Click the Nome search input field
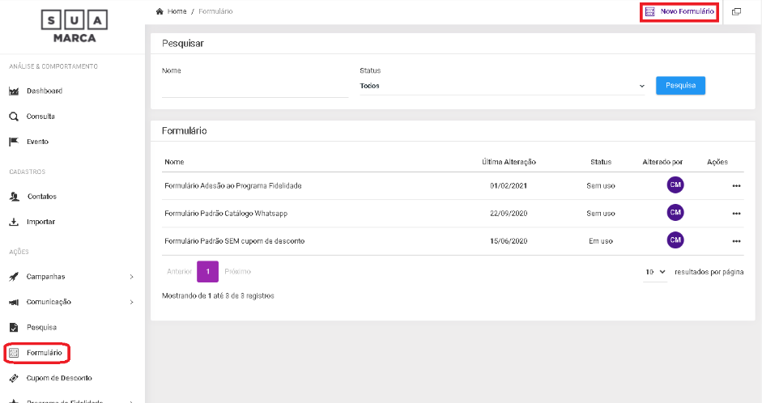 (254, 89)
